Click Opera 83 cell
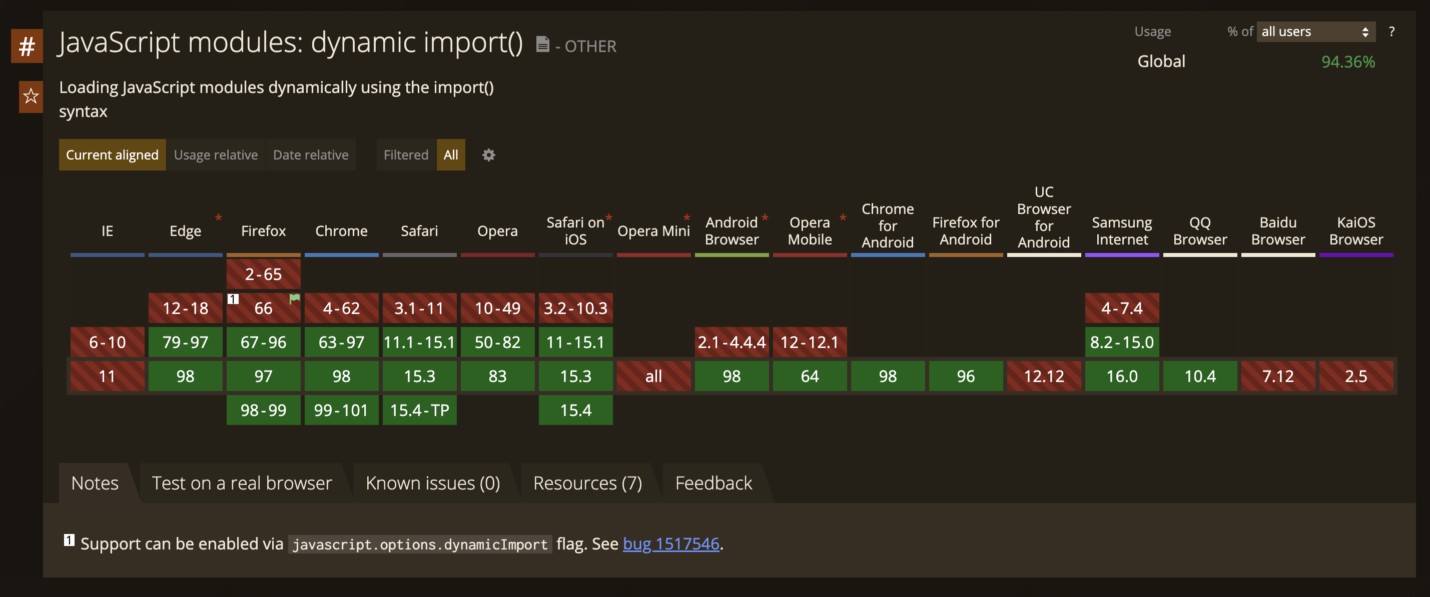Screen dimensions: 1430x597 pos(497,376)
